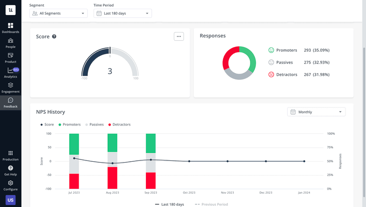366x207 pixels.
Task: Open the Feedback section
Action: [11, 102]
